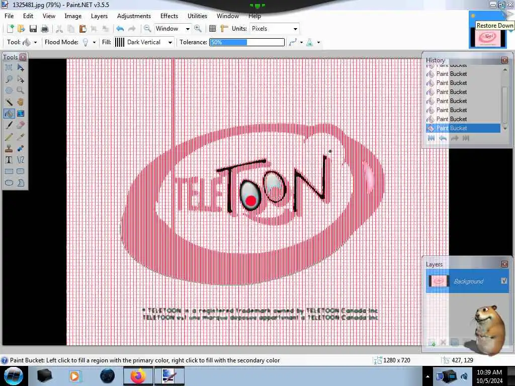Open the Adjustments menu

(x=134, y=16)
